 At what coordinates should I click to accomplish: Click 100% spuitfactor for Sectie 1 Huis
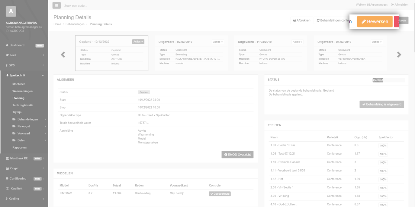tap(383, 146)
